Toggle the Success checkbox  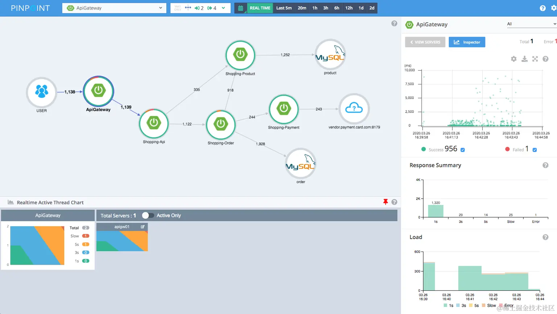click(463, 150)
